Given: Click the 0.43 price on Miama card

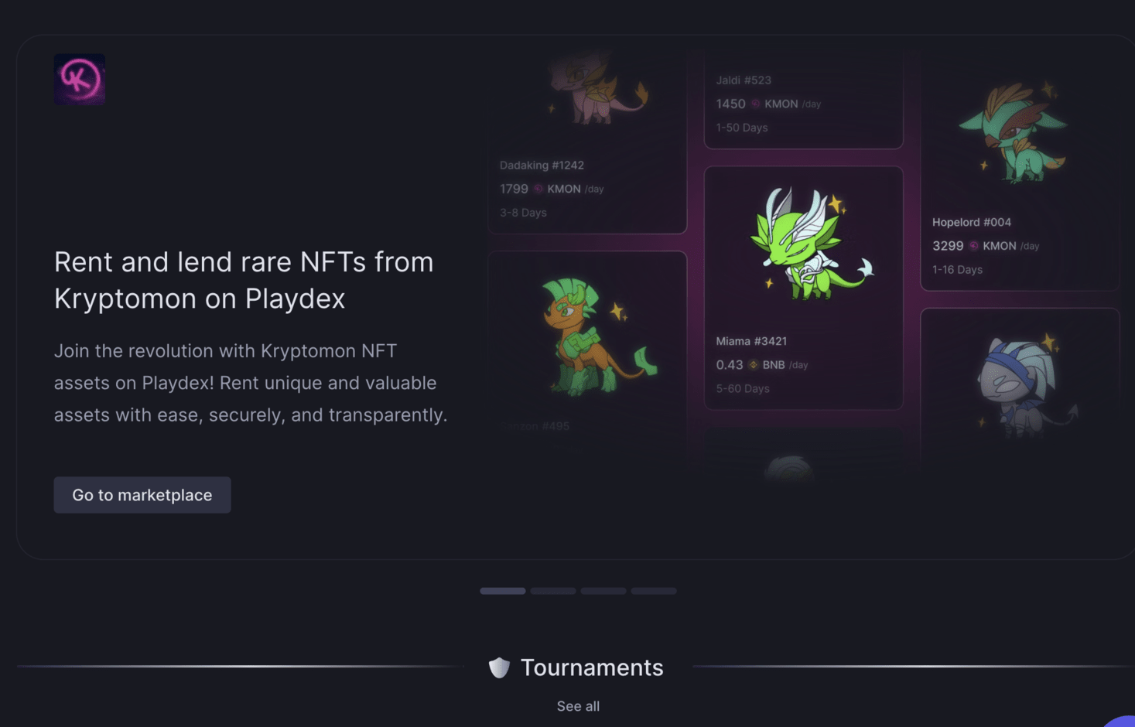Looking at the screenshot, I should pos(730,365).
